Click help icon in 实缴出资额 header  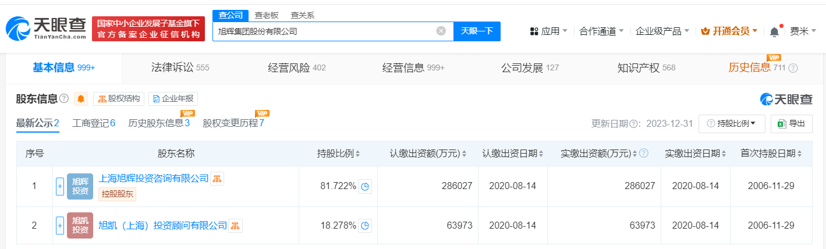tap(644, 154)
